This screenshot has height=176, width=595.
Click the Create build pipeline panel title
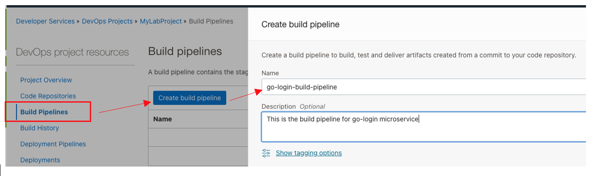[x=300, y=24]
